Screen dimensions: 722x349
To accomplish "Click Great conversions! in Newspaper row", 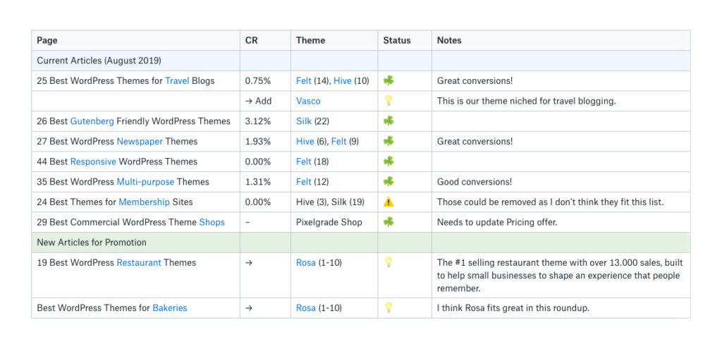I will [475, 141].
